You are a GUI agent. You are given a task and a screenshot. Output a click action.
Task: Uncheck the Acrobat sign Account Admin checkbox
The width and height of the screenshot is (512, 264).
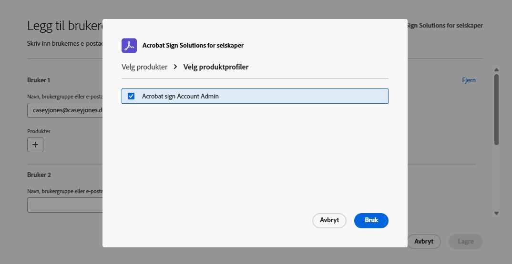point(131,96)
